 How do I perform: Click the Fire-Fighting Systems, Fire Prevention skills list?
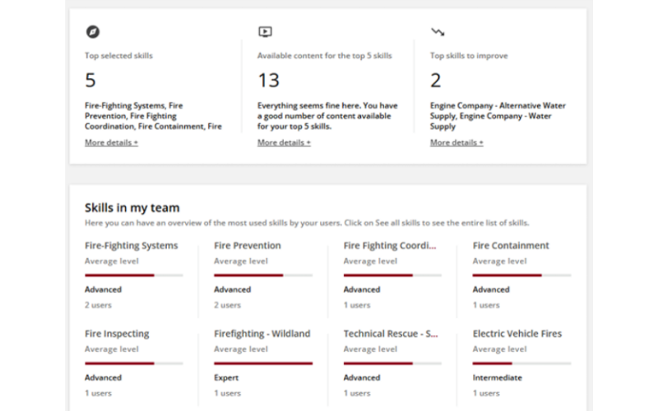[x=153, y=116]
